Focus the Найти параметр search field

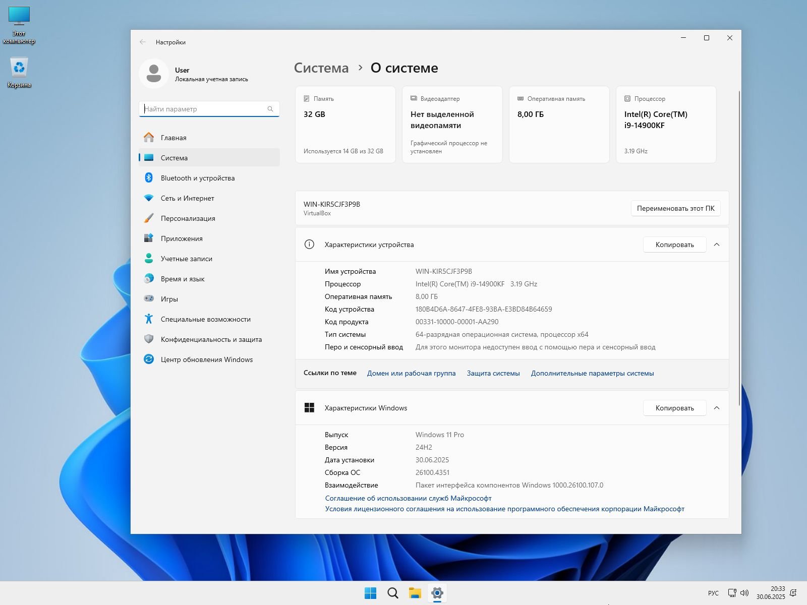(x=209, y=109)
